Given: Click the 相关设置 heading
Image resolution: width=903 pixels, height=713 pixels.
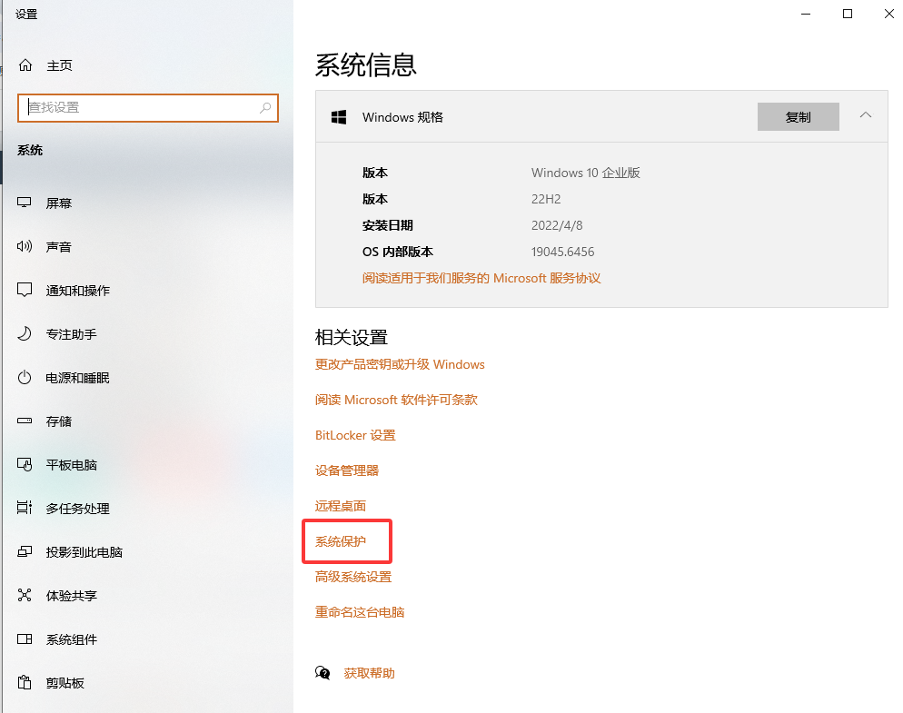Looking at the screenshot, I should [x=352, y=338].
